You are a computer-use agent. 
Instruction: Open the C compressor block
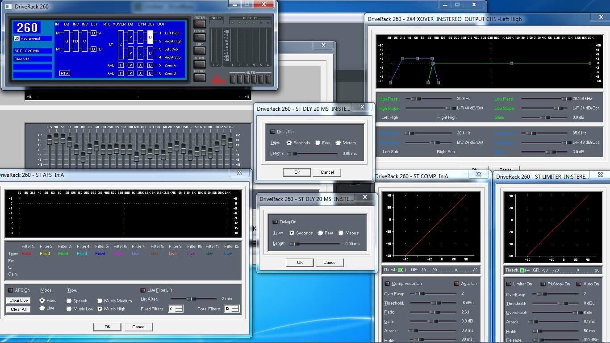click(84, 41)
